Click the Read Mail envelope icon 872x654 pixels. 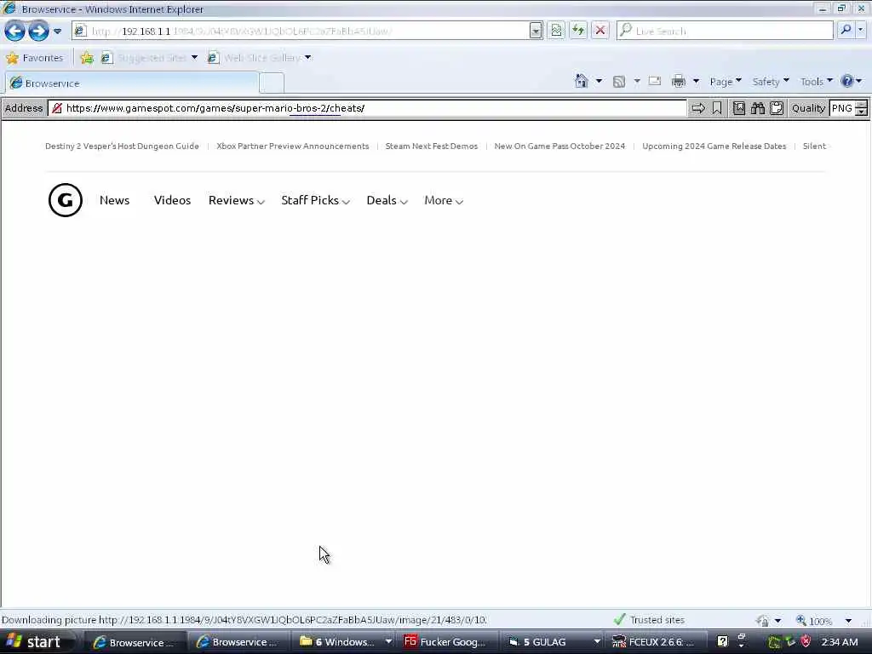(655, 81)
